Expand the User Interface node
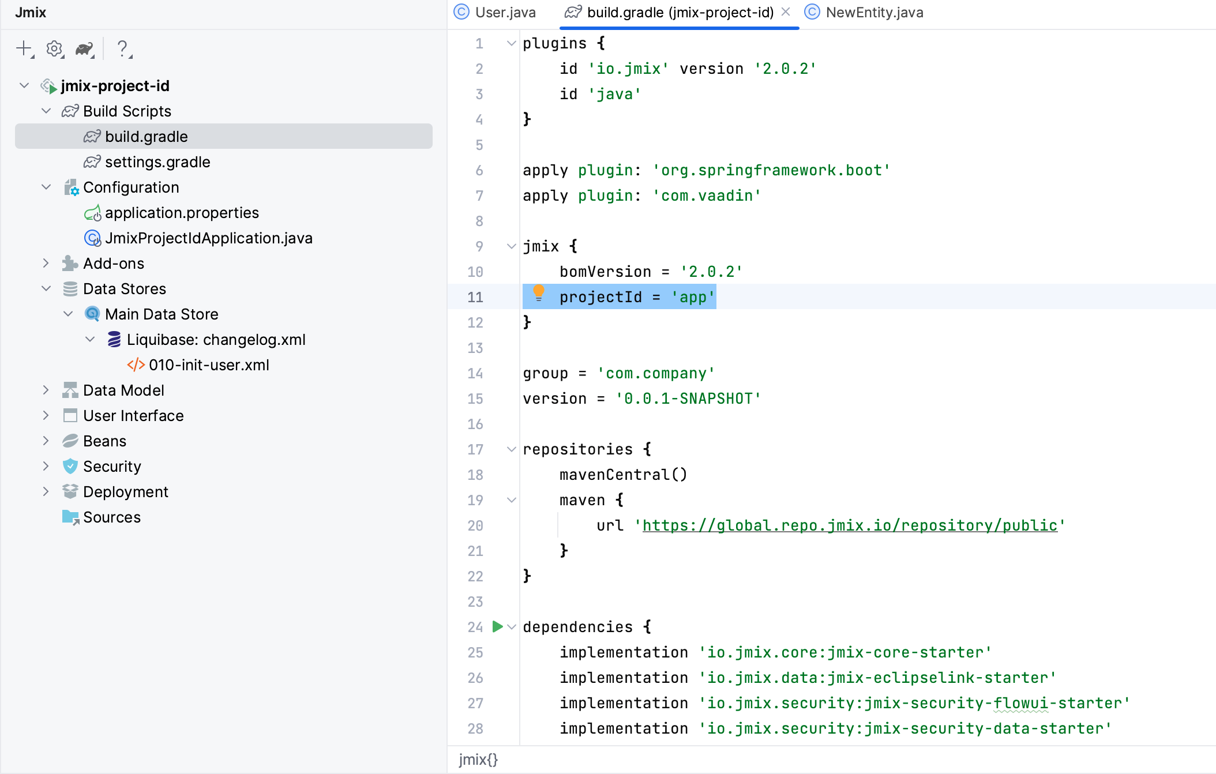1216x774 pixels. click(46, 415)
